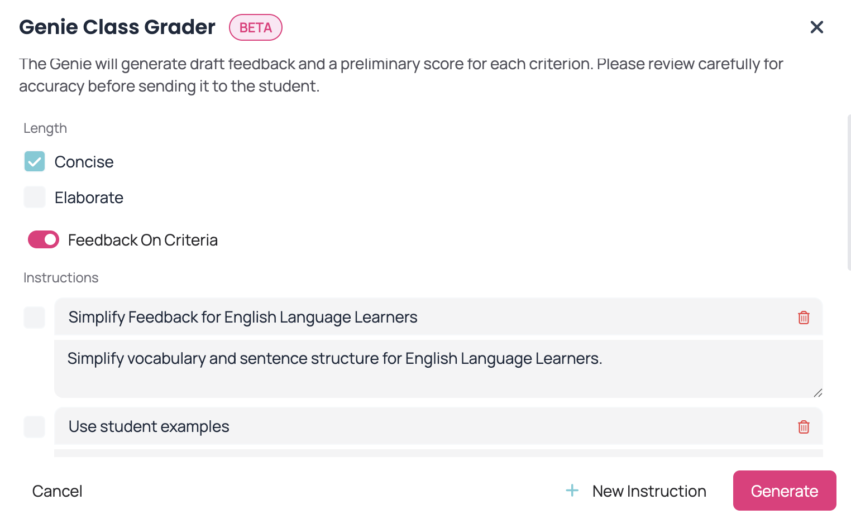Click the dialog's vertical scrollbar
The width and height of the screenshot is (851, 519).
coord(849,193)
